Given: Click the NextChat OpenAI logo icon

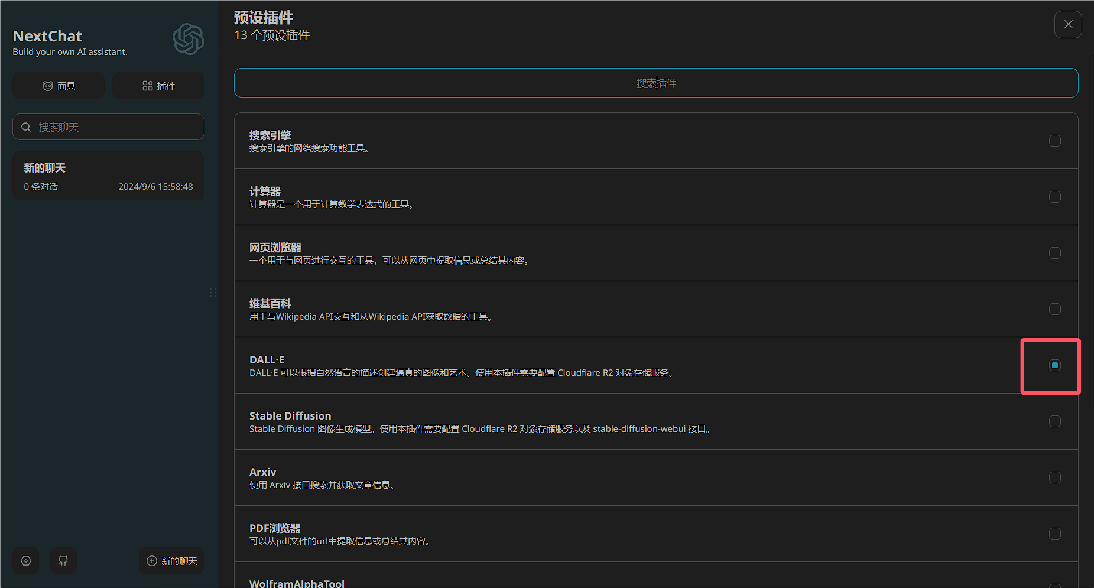Looking at the screenshot, I should 189,39.
